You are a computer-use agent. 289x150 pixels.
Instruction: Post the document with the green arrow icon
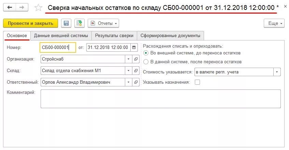point(80,23)
